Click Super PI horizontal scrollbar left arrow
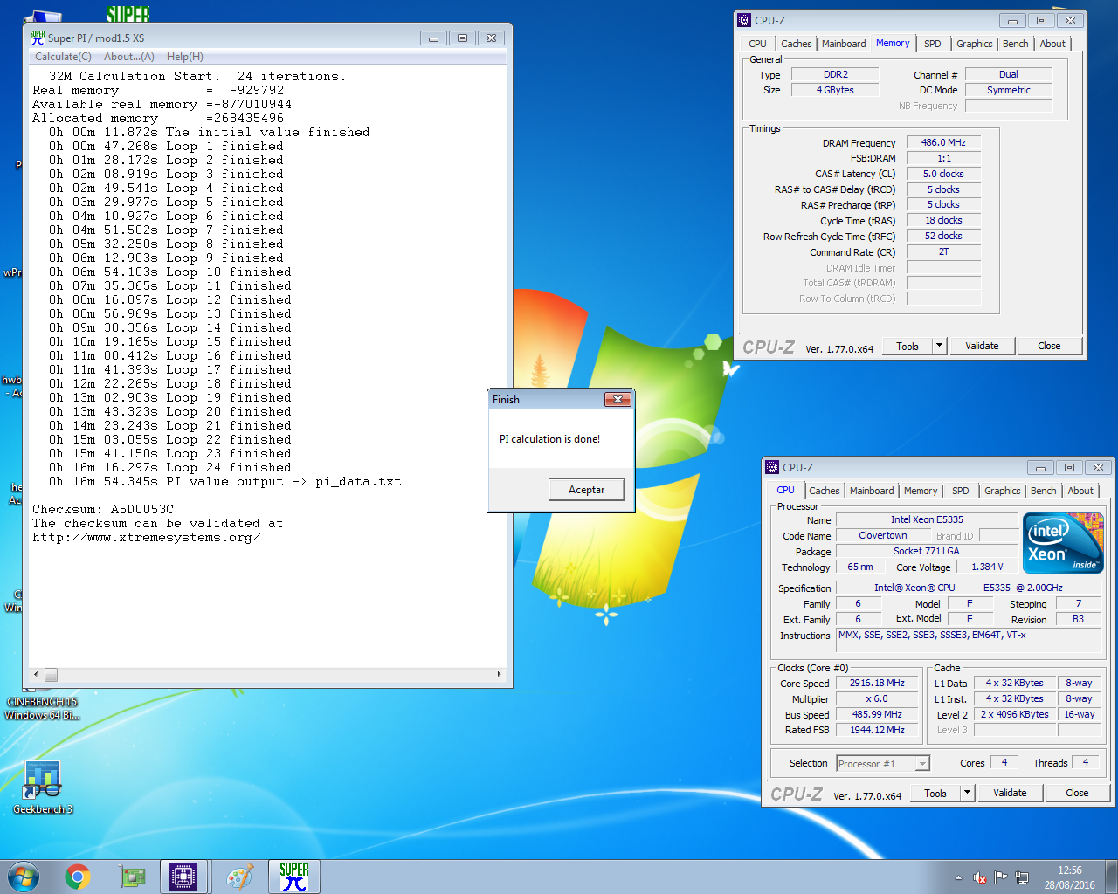 point(36,674)
